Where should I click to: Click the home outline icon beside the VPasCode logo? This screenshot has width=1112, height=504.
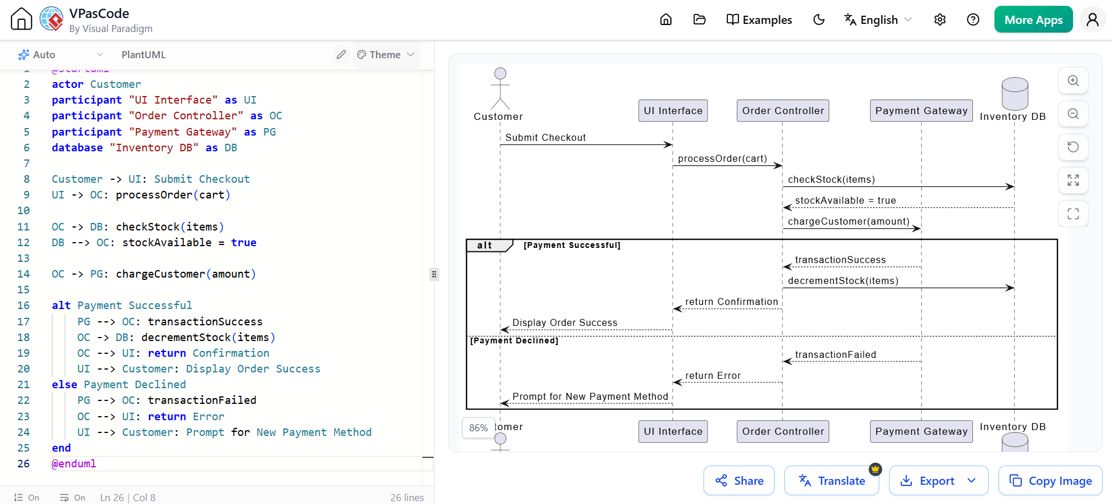[22, 19]
